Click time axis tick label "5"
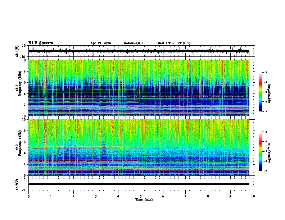285x220 pixels. pyautogui.click(x=141, y=196)
